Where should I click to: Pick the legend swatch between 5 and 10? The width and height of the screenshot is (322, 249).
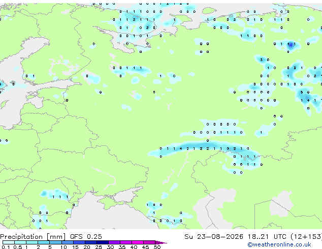[55, 242]
